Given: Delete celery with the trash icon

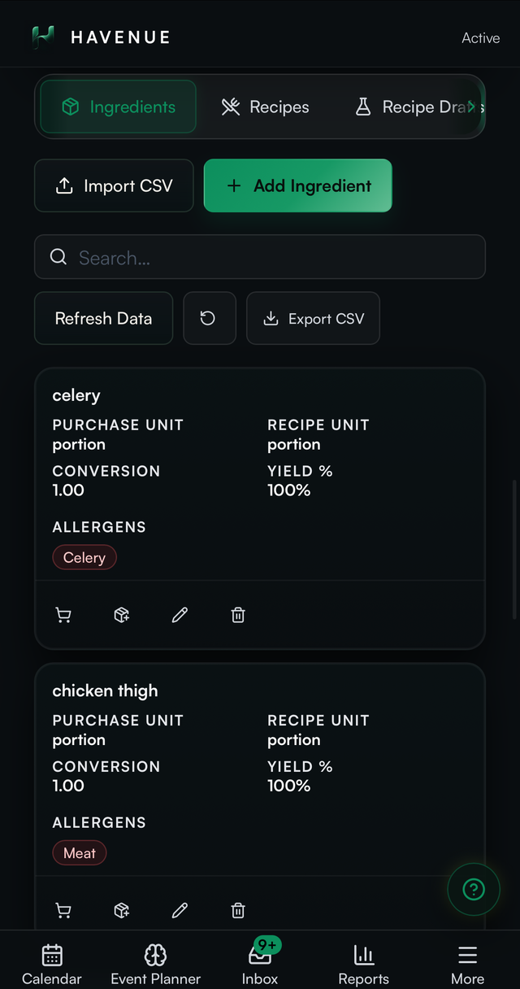Looking at the screenshot, I should [x=238, y=616].
